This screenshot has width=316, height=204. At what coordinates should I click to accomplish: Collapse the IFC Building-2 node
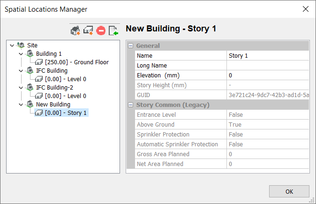(21, 88)
